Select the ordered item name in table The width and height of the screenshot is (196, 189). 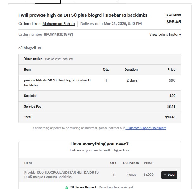[57, 83]
